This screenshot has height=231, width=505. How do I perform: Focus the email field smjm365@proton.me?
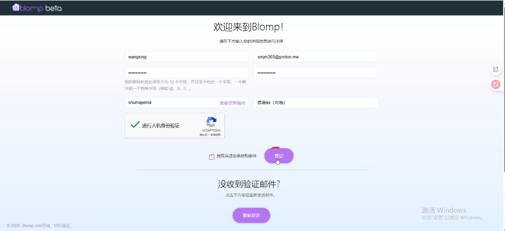tap(316, 57)
